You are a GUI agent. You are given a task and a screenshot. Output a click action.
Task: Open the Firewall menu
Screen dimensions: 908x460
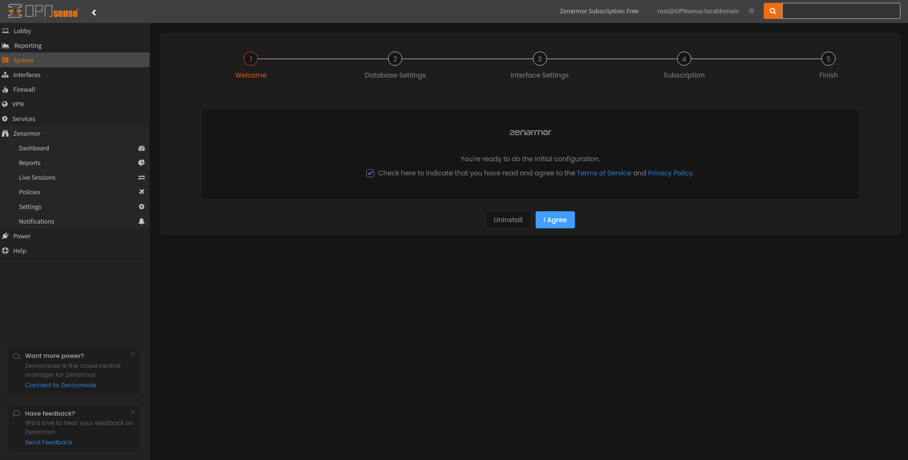point(75,89)
